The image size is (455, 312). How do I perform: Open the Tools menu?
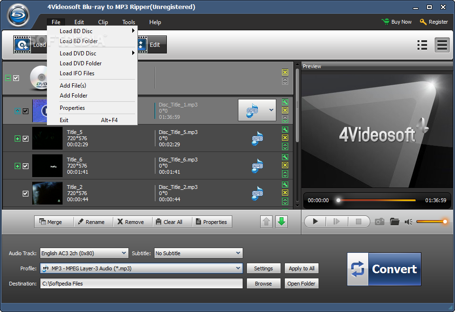click(128, 22)
